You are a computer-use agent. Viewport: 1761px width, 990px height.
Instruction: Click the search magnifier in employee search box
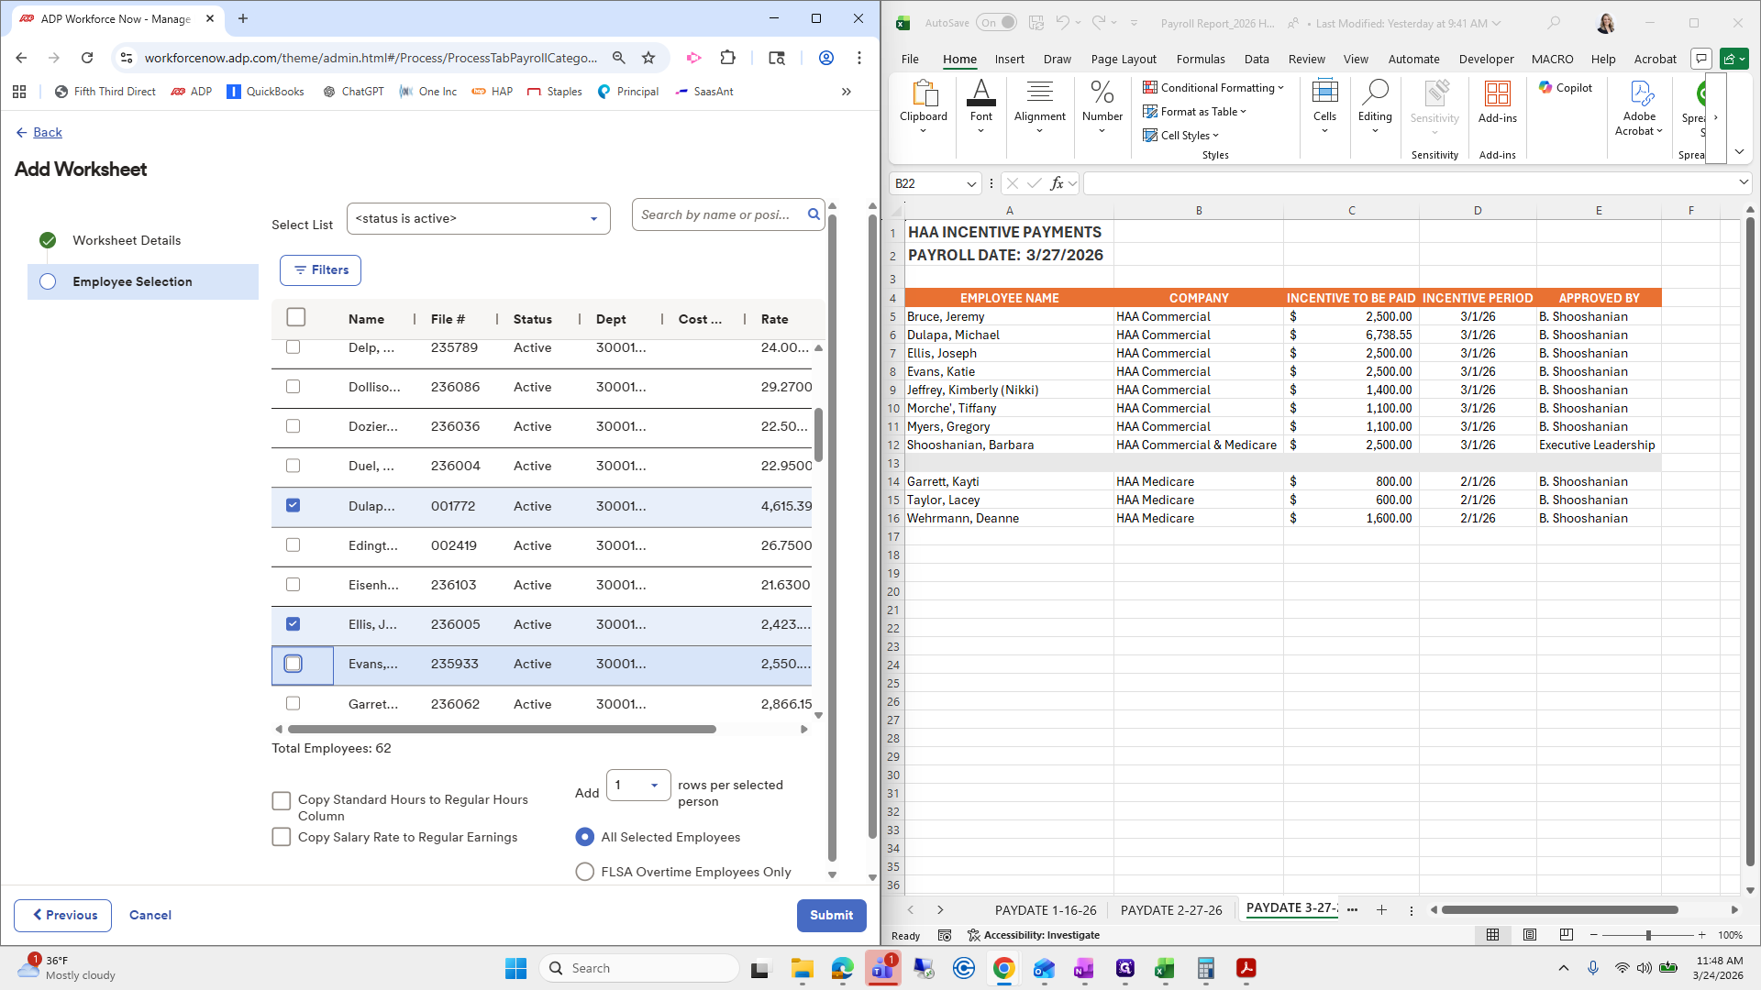coord(814,214)
